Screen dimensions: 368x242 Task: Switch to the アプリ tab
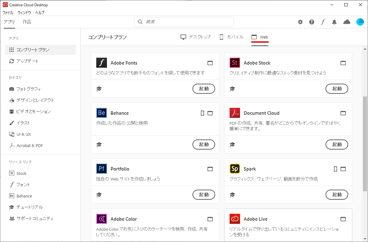(x=9, y=22)
